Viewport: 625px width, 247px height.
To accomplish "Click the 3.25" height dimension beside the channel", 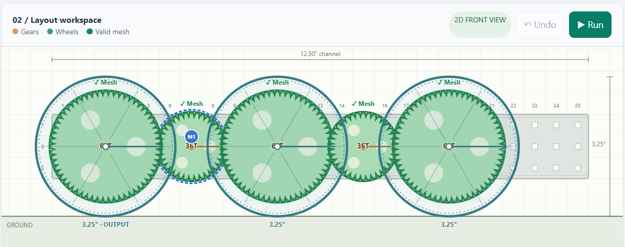I will 598,144.
